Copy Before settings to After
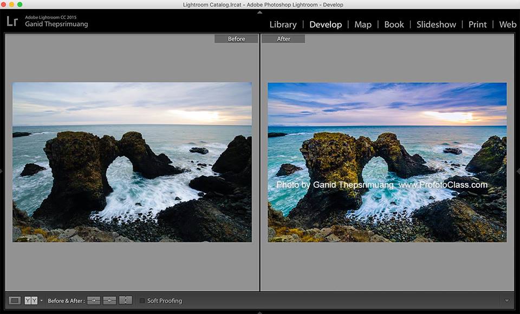The width and height of the screenshot is (520, 314). tap(94, 300)
